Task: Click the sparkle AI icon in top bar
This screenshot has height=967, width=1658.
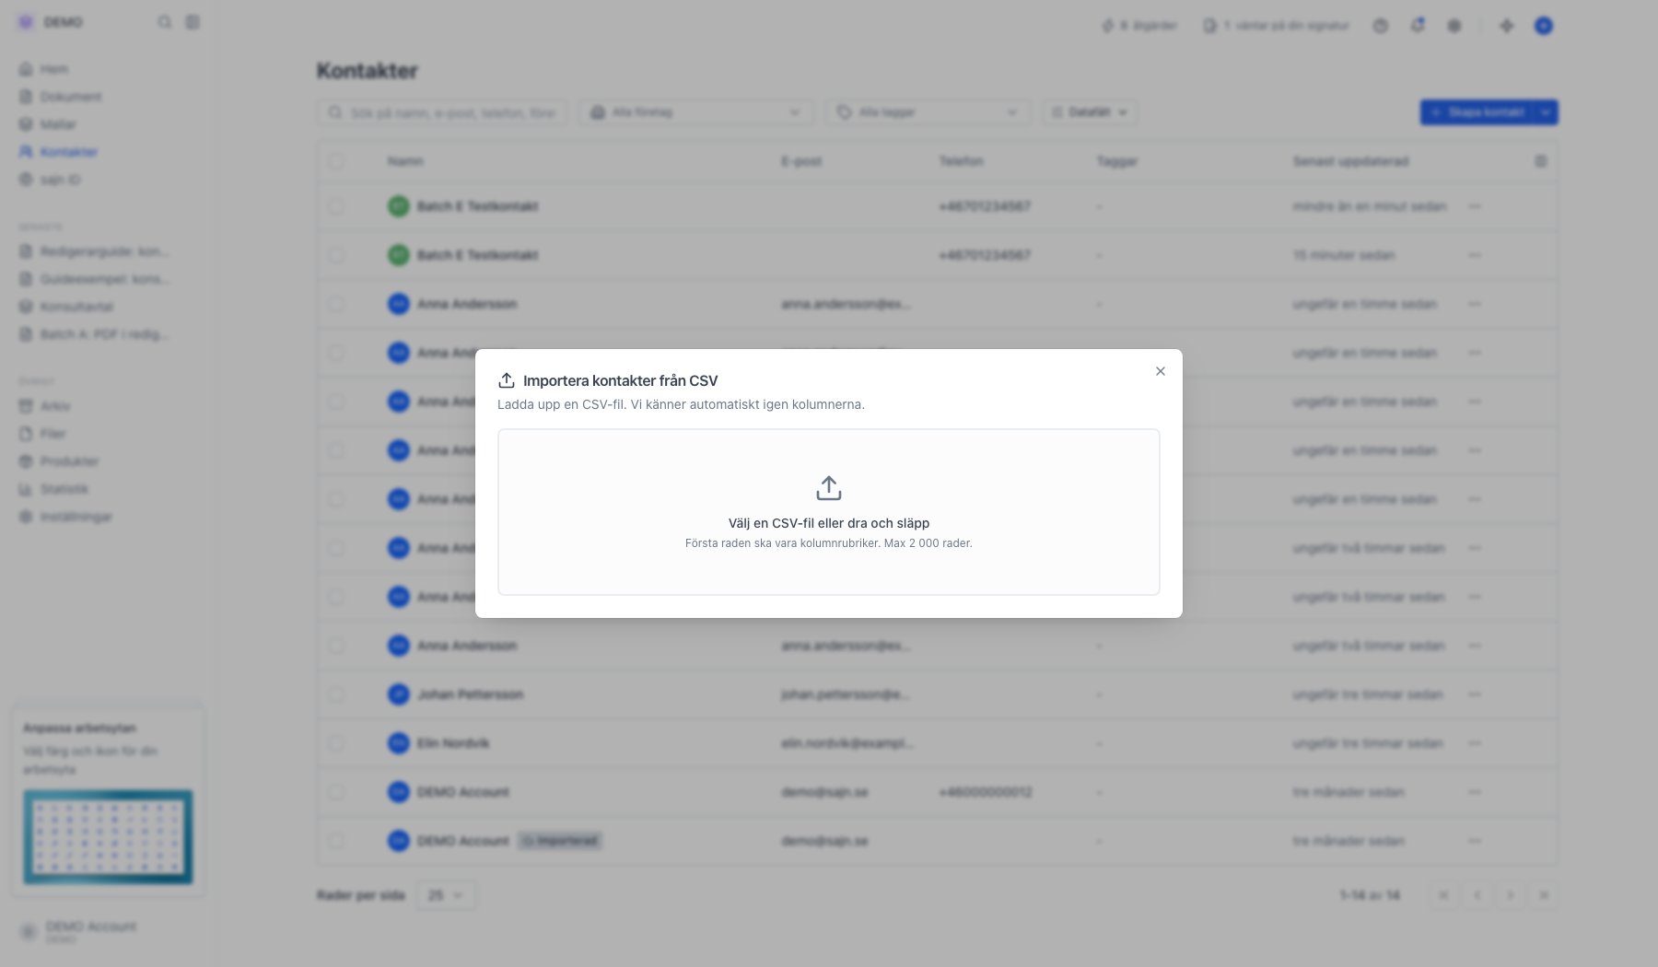Action: tap(1507, 26)
